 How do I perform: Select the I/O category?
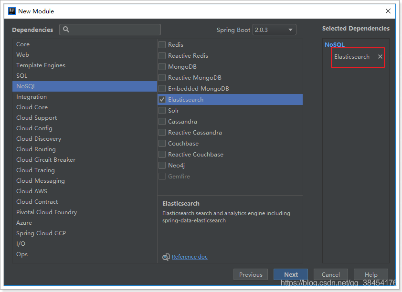[x=85, y=244]
